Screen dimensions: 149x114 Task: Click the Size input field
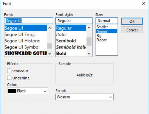pos(107,21)
